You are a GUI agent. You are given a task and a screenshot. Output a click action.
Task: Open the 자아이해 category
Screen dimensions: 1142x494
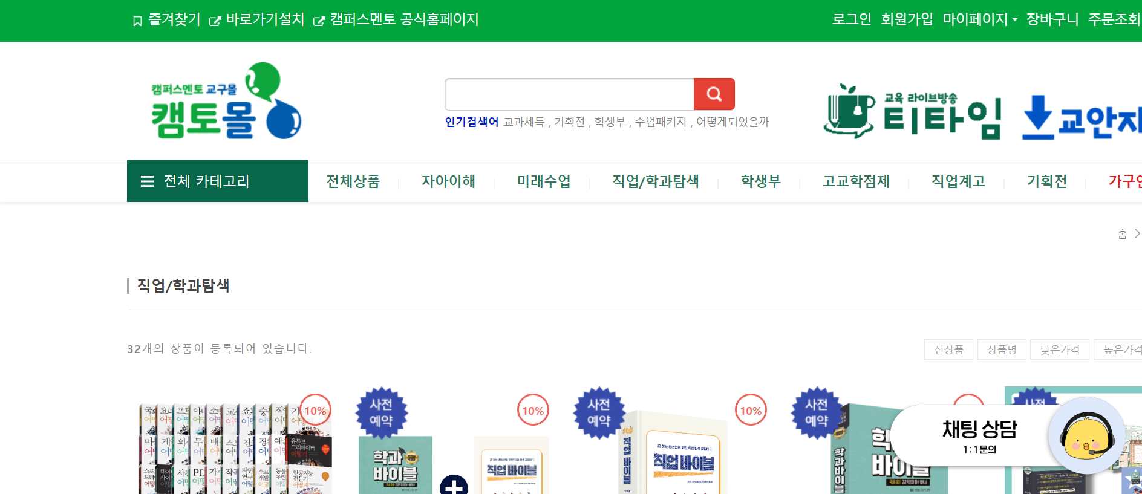click(448, 181)
